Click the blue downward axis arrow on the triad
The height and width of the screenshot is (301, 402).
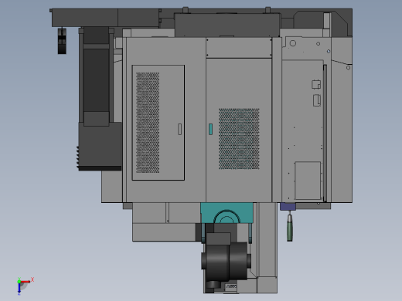coord(19,289)
